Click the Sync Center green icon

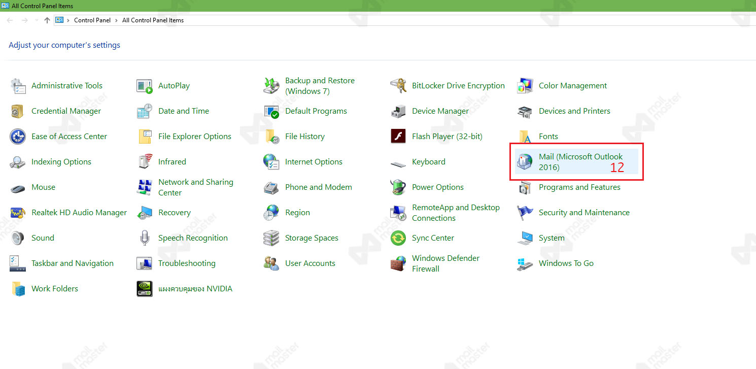click(398, 238)
